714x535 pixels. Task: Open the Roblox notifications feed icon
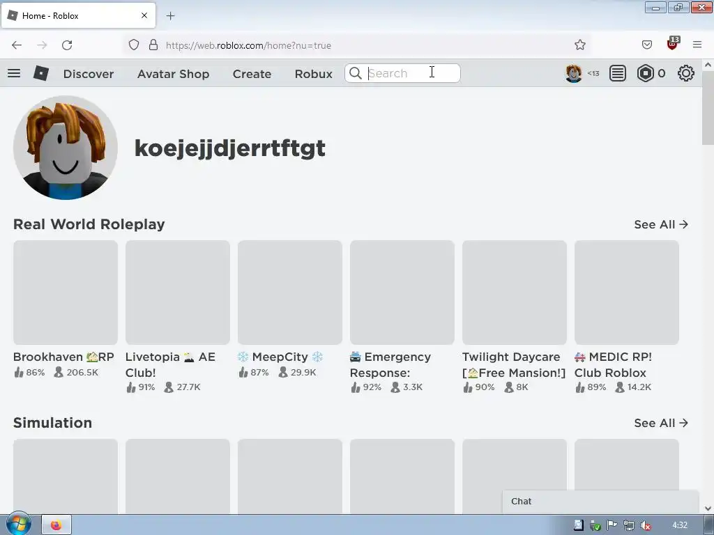click(x=618, y=73)
